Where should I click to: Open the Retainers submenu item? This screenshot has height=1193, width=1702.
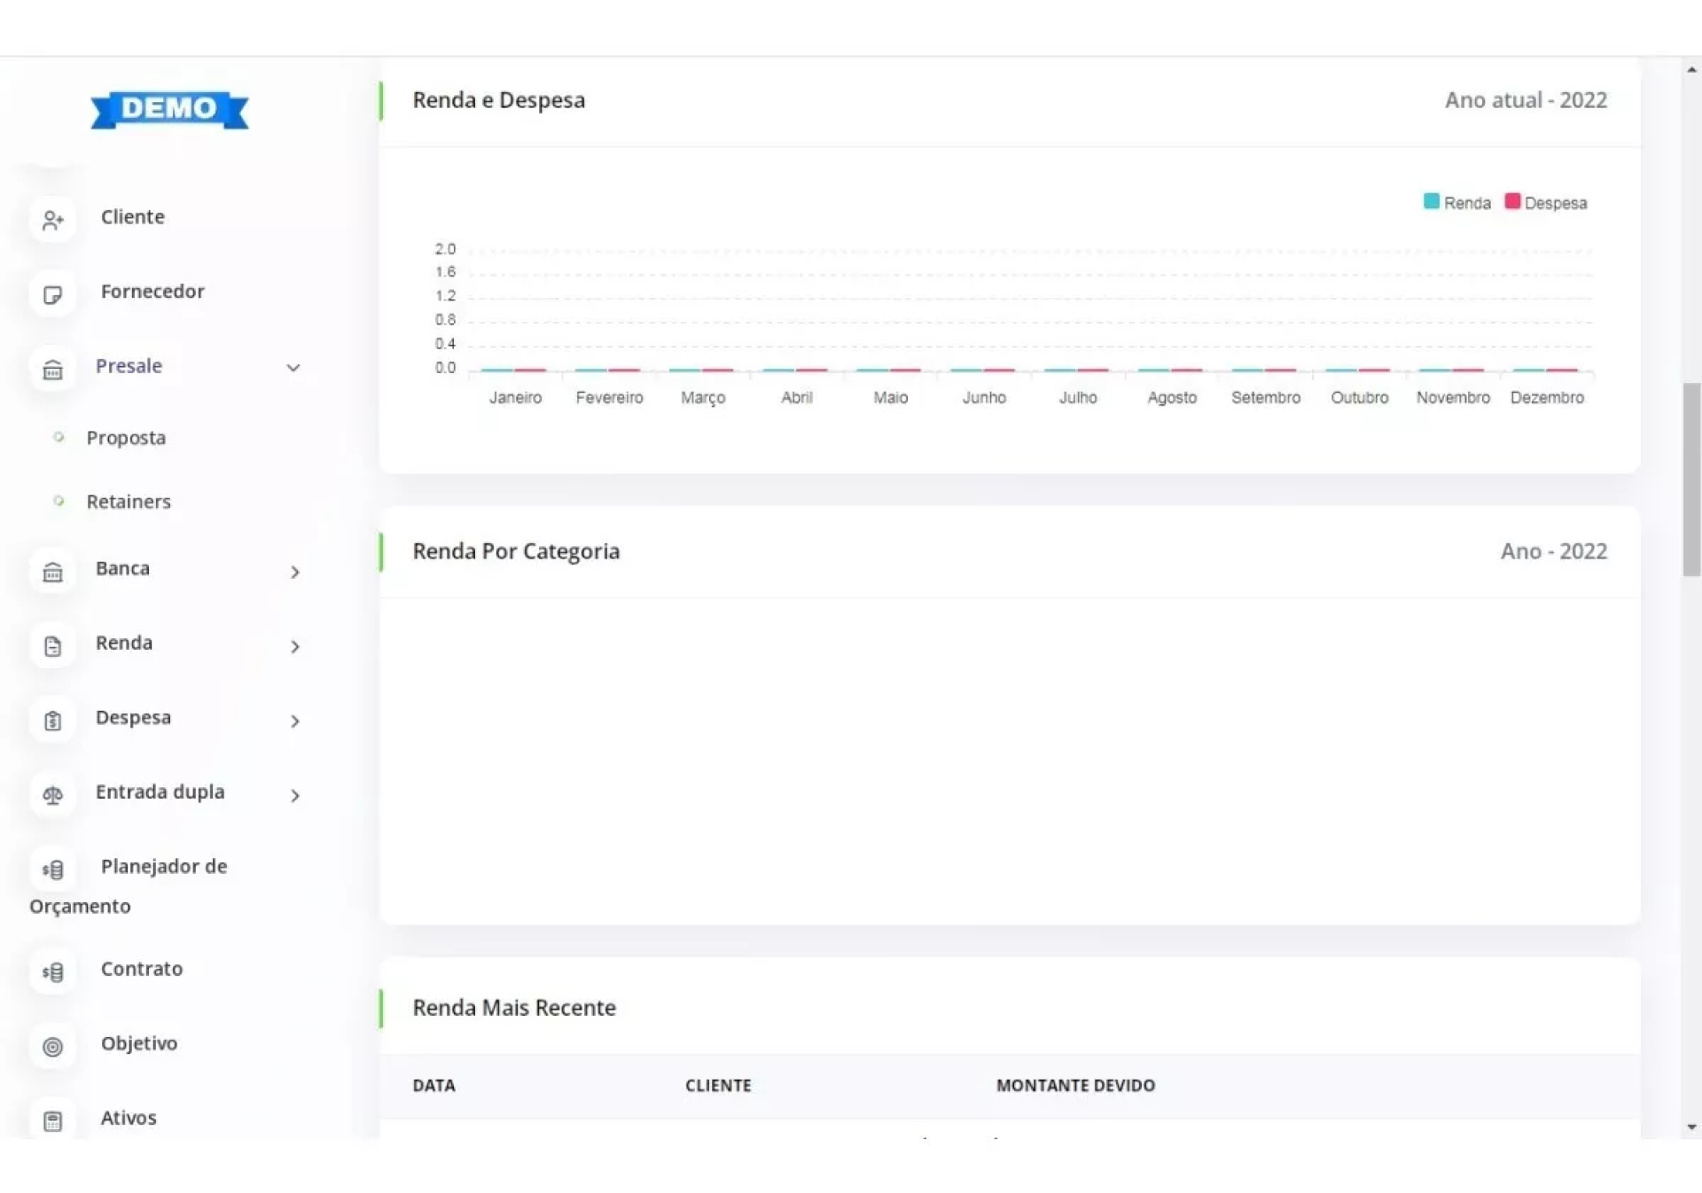click(x=129, y=502)
